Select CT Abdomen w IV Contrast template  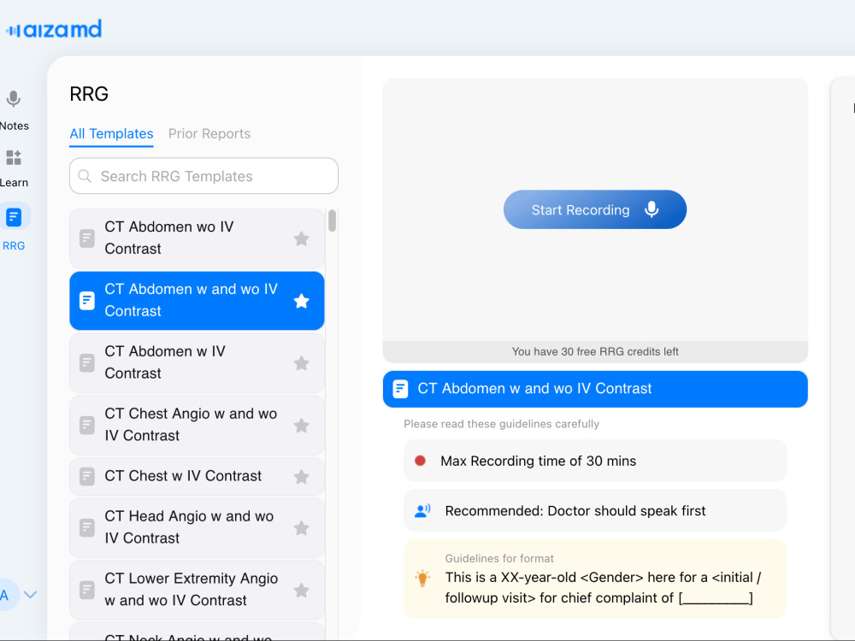197,363
